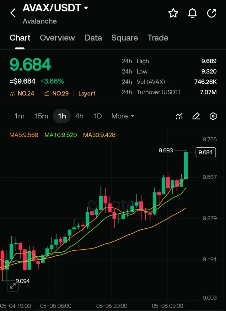The width and height of the screenshot is (226, 311).
Task: Tap the 24h High value 9.689
Action: [x=209, y=61]
